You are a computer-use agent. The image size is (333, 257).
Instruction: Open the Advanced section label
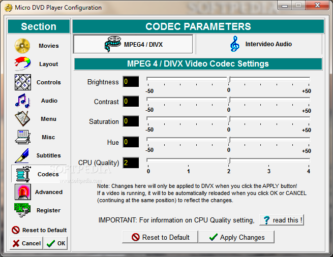[49, 192]
